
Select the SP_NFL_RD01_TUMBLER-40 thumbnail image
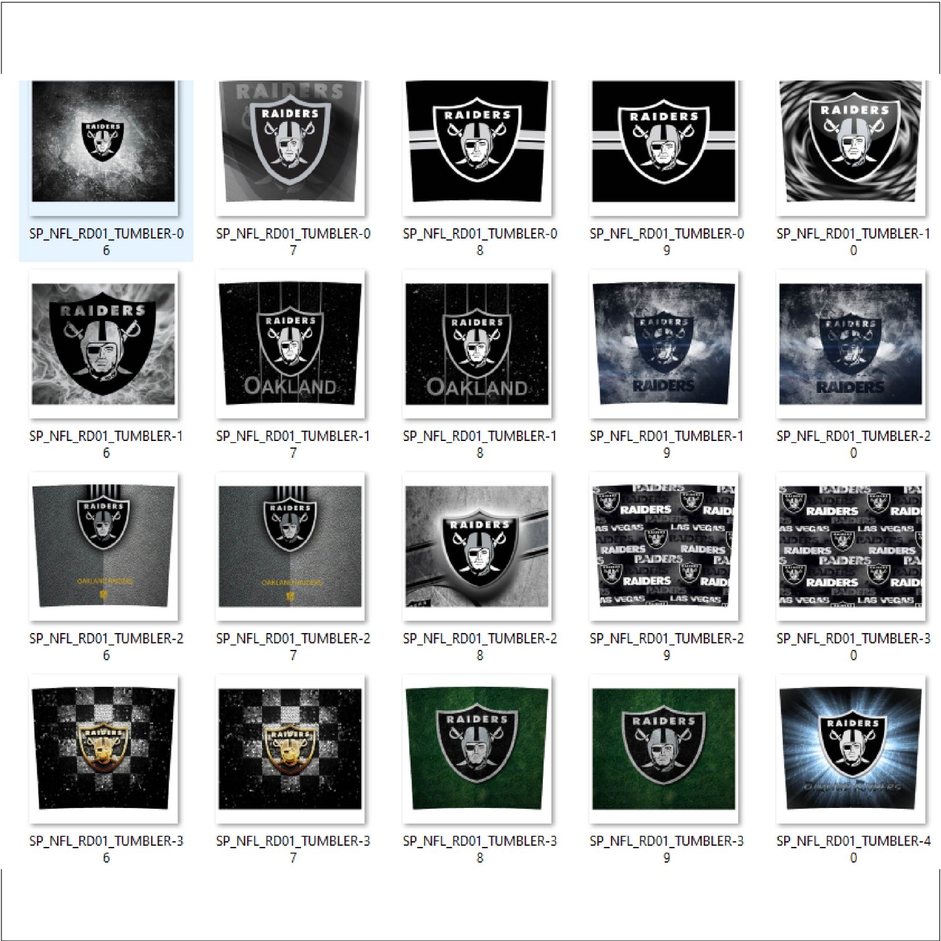851,749
